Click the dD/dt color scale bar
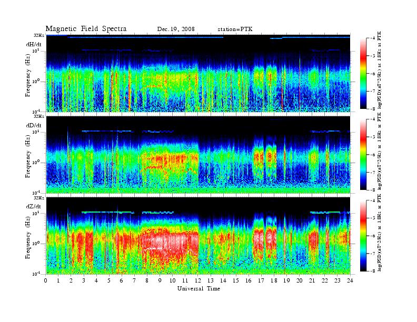 click(x=363, y=154)
